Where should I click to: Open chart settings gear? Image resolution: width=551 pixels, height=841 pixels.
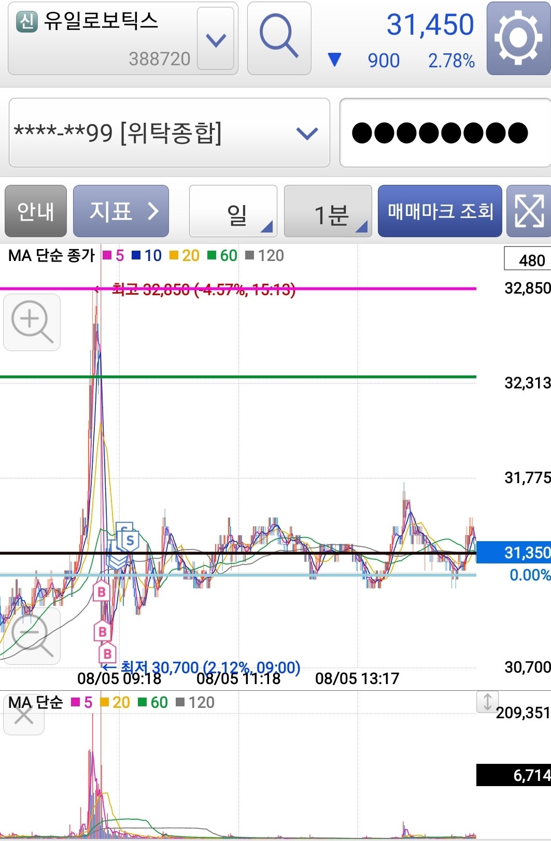coord(518,38)
